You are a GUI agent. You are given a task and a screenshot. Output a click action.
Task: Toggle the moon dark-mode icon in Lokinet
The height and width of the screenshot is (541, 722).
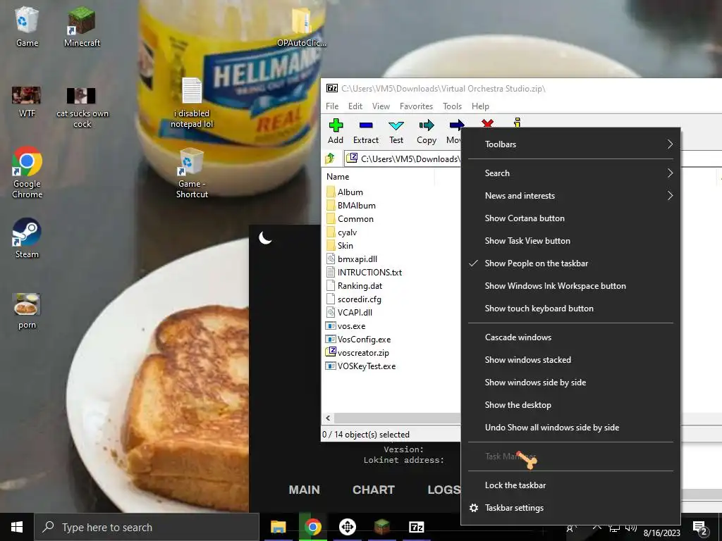tap(265, 238)
